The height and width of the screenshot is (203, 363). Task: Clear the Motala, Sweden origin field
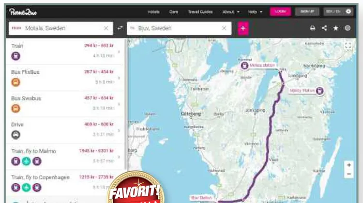click(106, 28)
